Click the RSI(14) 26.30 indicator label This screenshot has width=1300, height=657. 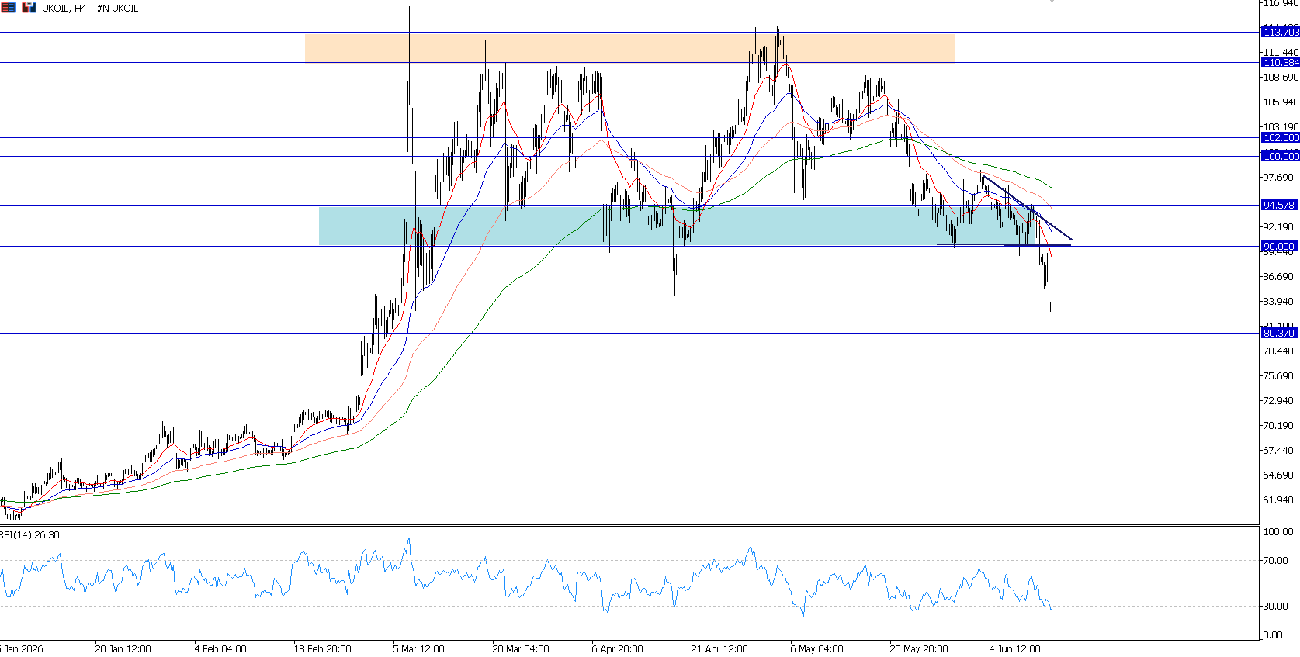29,534
